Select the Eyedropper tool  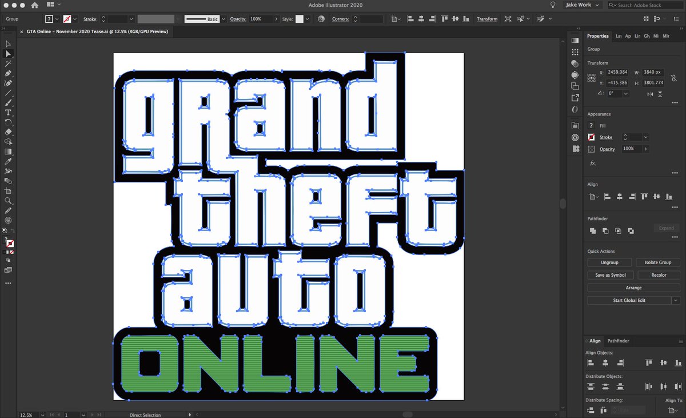[x=8, y=162]
